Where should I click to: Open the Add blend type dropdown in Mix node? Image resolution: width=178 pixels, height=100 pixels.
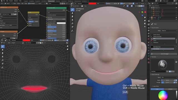(33, 17)
